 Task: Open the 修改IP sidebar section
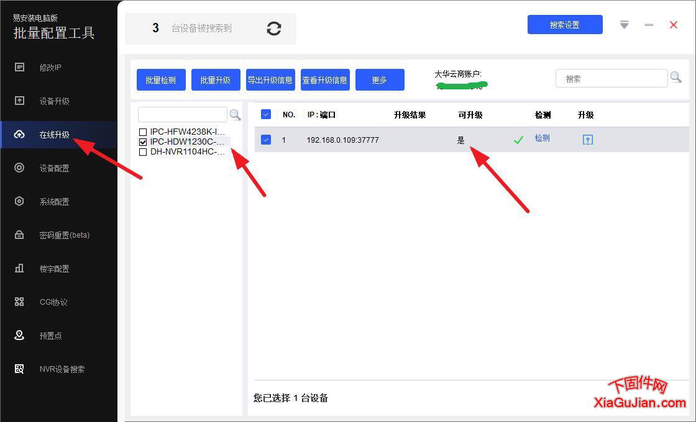[51, 67]
